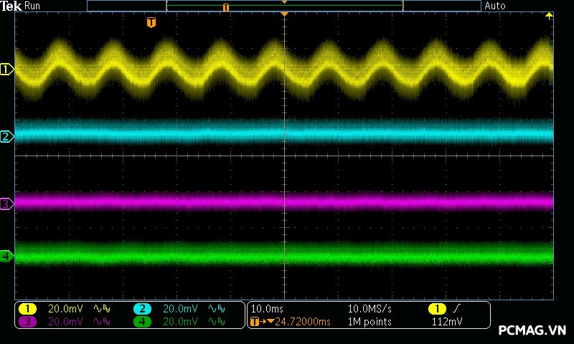Click the 10.0MS/s sample rate readout
Image resolution: width=574 pixels, height=344 pixels.
coord(370,309)
